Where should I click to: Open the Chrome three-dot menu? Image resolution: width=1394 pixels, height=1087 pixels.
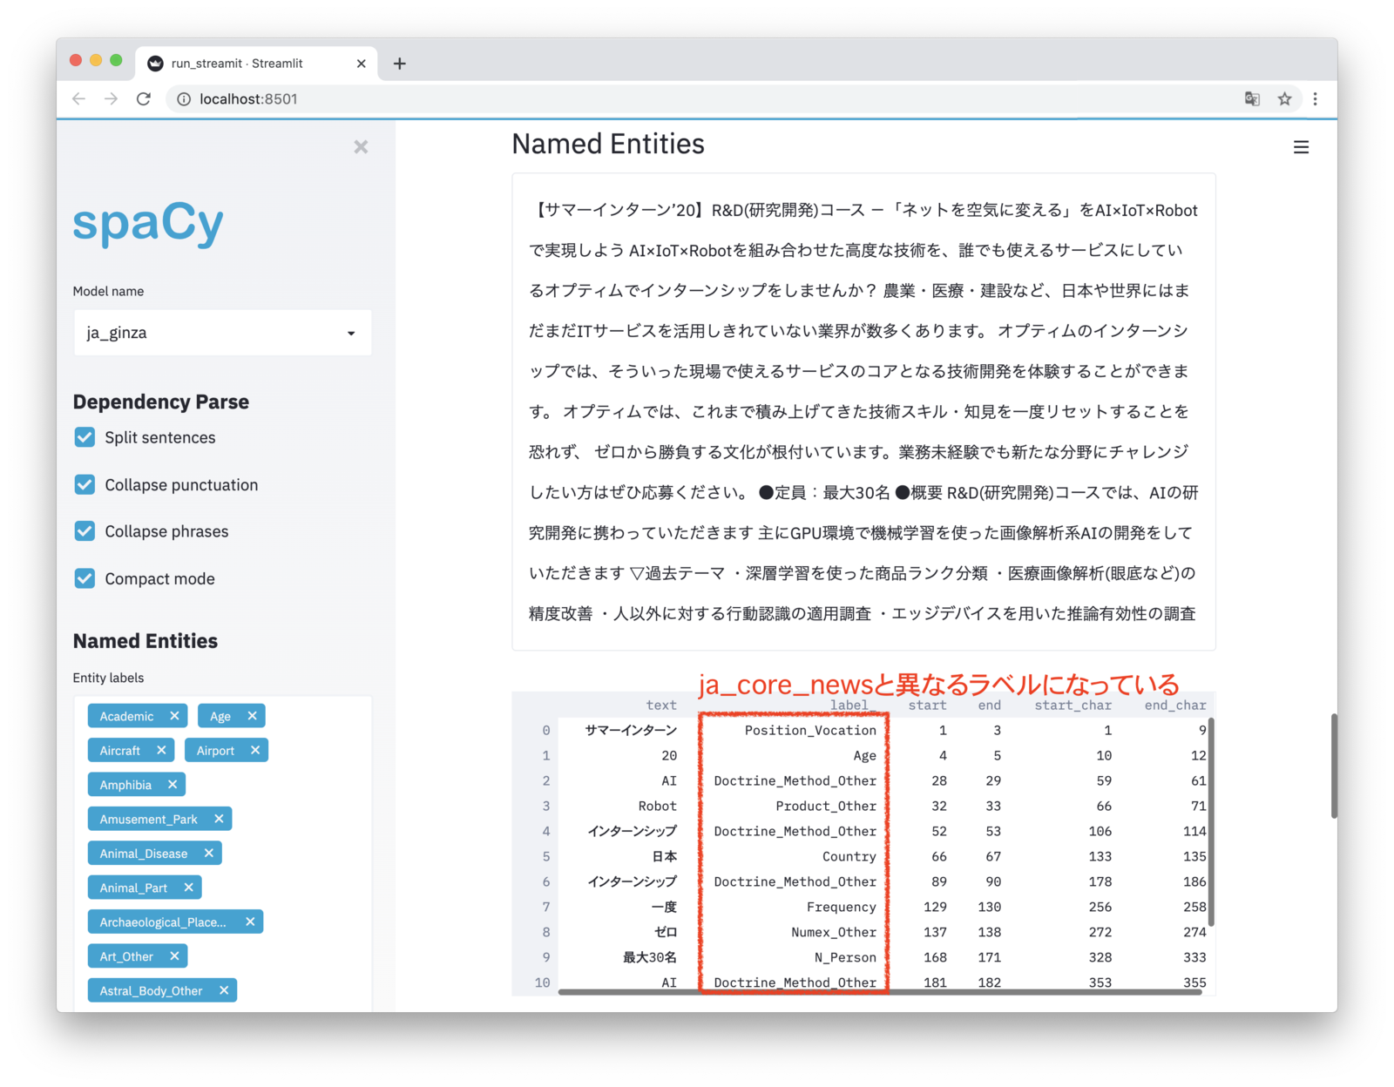click(x=1316, y=98)
